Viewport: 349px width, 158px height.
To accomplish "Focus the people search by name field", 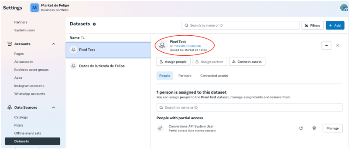I will (249, 108).
